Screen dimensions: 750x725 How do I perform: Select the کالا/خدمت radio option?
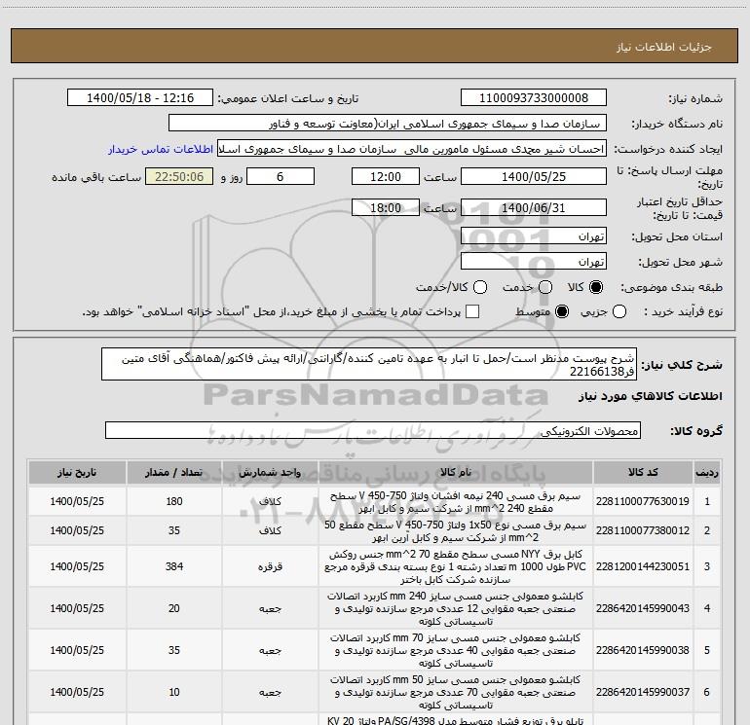(x=480, y=287)
